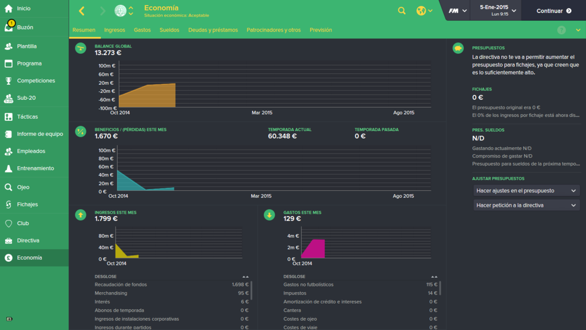Viewport: 586px width, 330px height.
Task: Click the Empleados staff icon
Action: point(9,151)
